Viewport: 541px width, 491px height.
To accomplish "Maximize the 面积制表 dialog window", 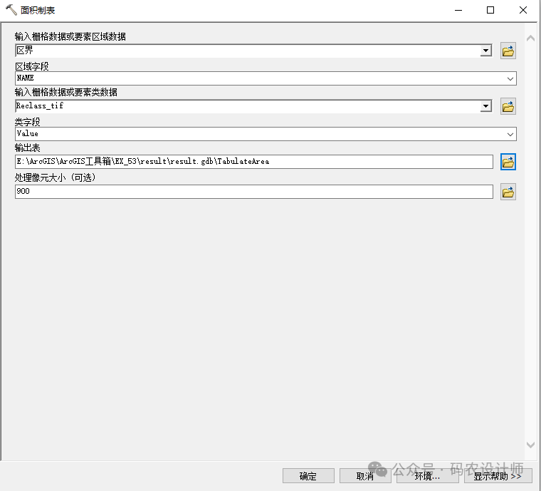I will [490, 10].
